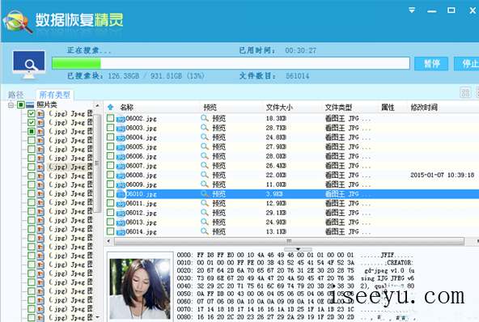Go up one level with blue arrow icon
The width and height of the screenshot is (479, 322).
click(x=111, y=107)
